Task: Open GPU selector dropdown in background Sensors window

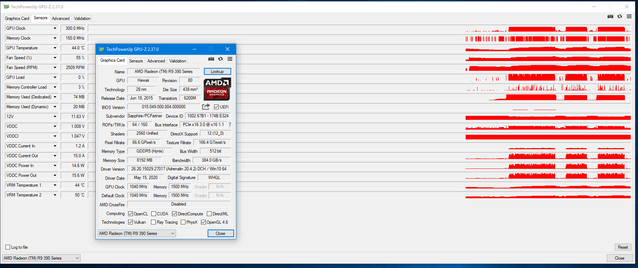Action: click(x=41, y=258)
